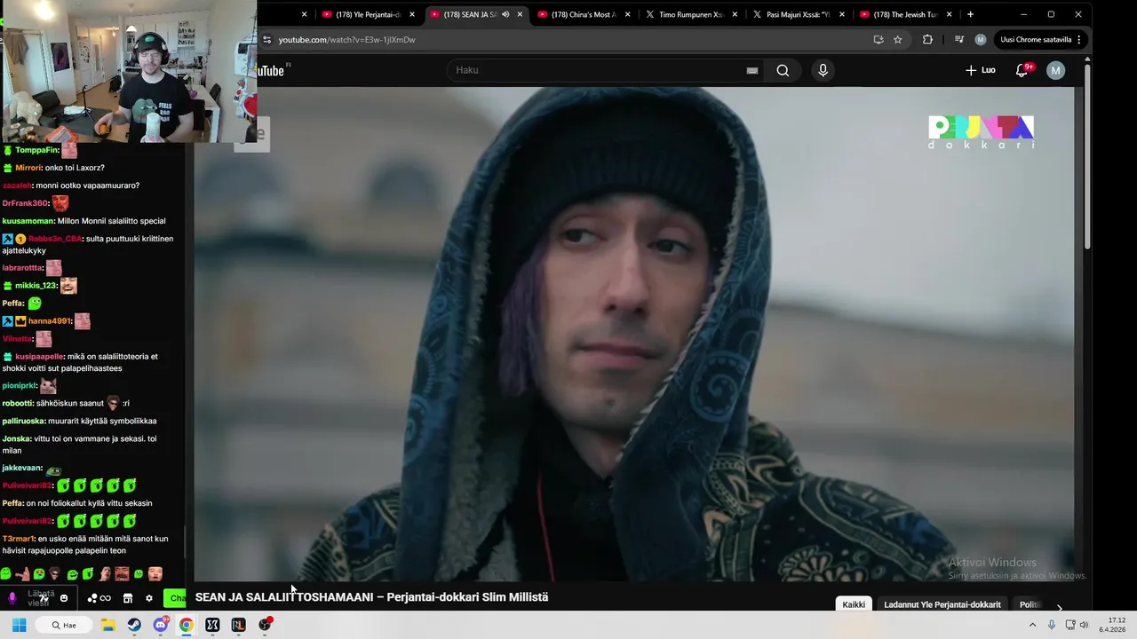The width and height of the screenshot is (1137, 639).
Task: Click the site info icon in address bar
Action: (x=266, y=39)
